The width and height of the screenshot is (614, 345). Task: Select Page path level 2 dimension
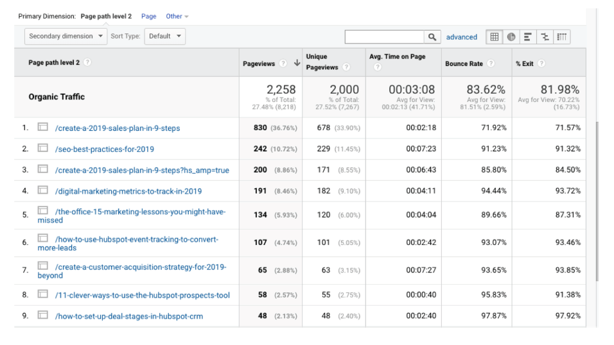click(x=106, y=17)
